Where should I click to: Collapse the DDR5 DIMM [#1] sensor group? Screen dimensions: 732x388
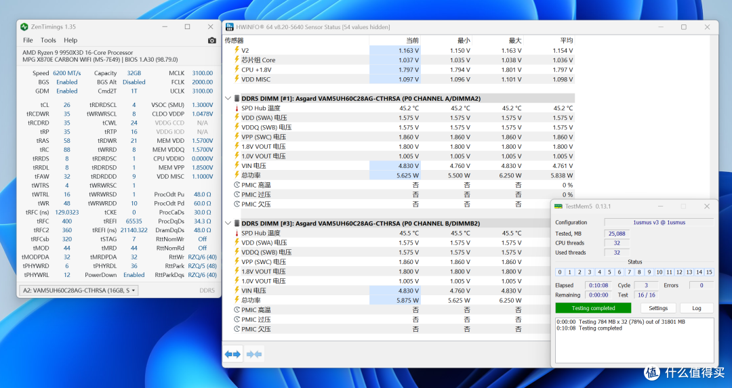228,98
